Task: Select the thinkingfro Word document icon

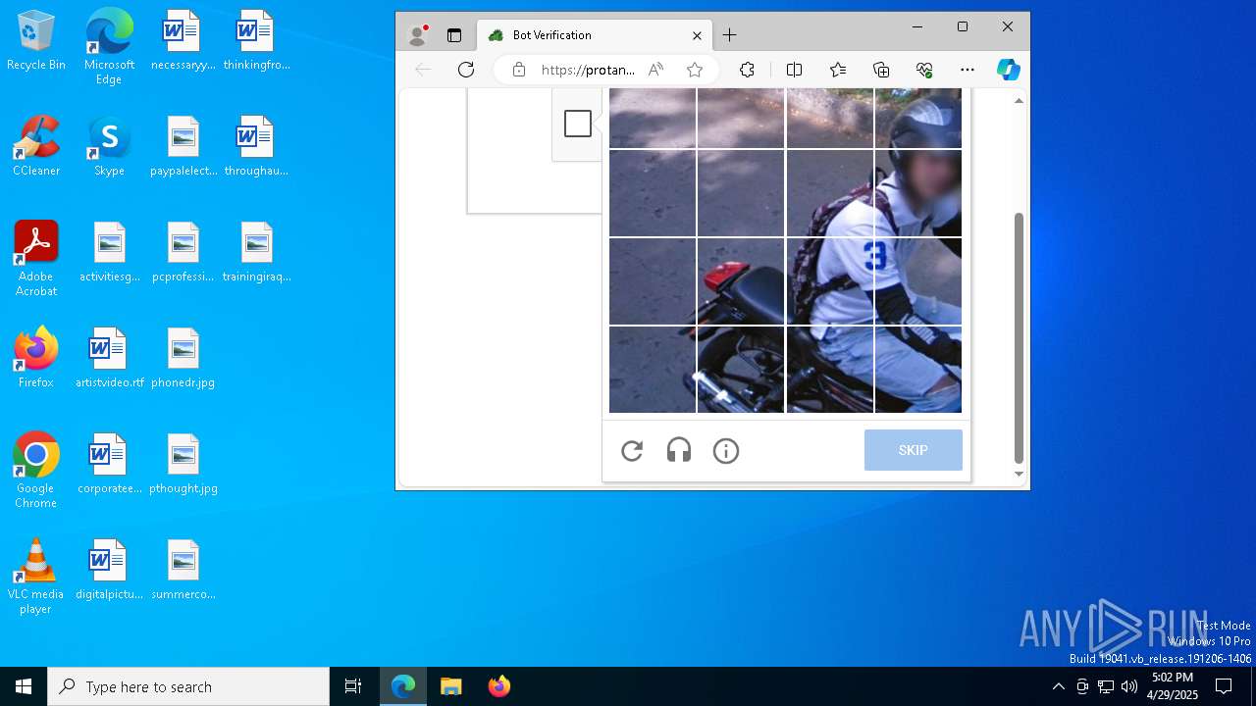Action: point(256,40)
